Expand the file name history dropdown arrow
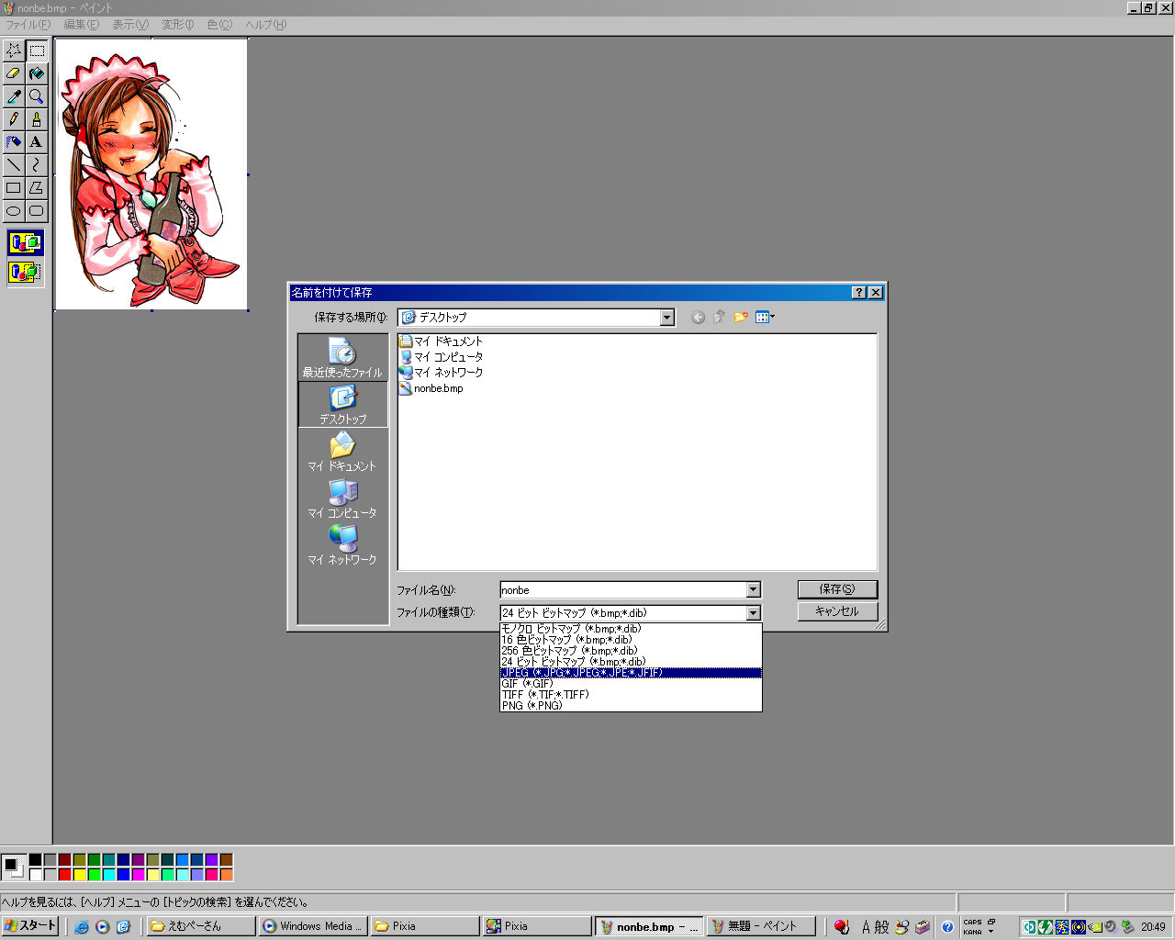1175x940 pixels. coord(753,590)
